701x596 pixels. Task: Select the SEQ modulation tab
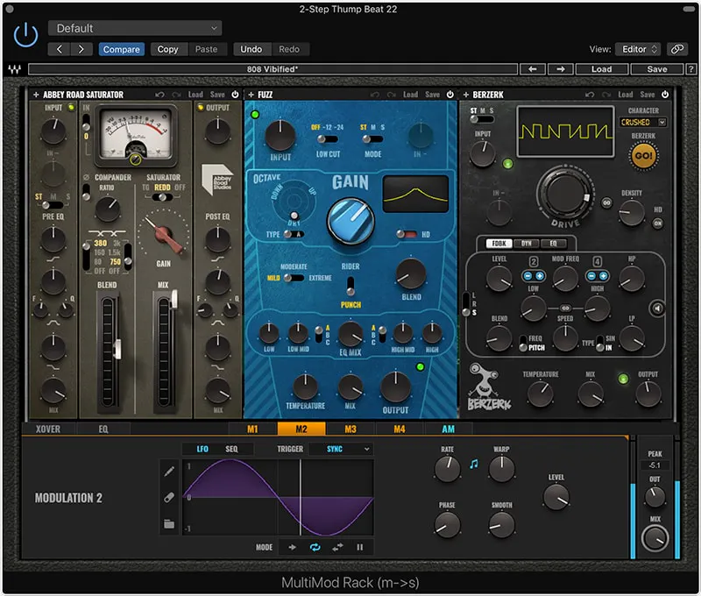point(231,449)
